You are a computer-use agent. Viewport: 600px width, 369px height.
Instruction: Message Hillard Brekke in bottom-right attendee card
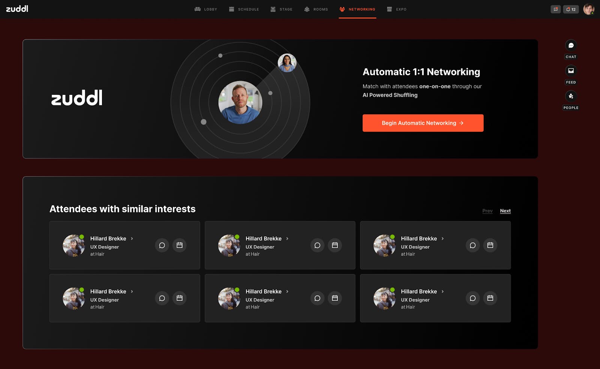(472, 298)
